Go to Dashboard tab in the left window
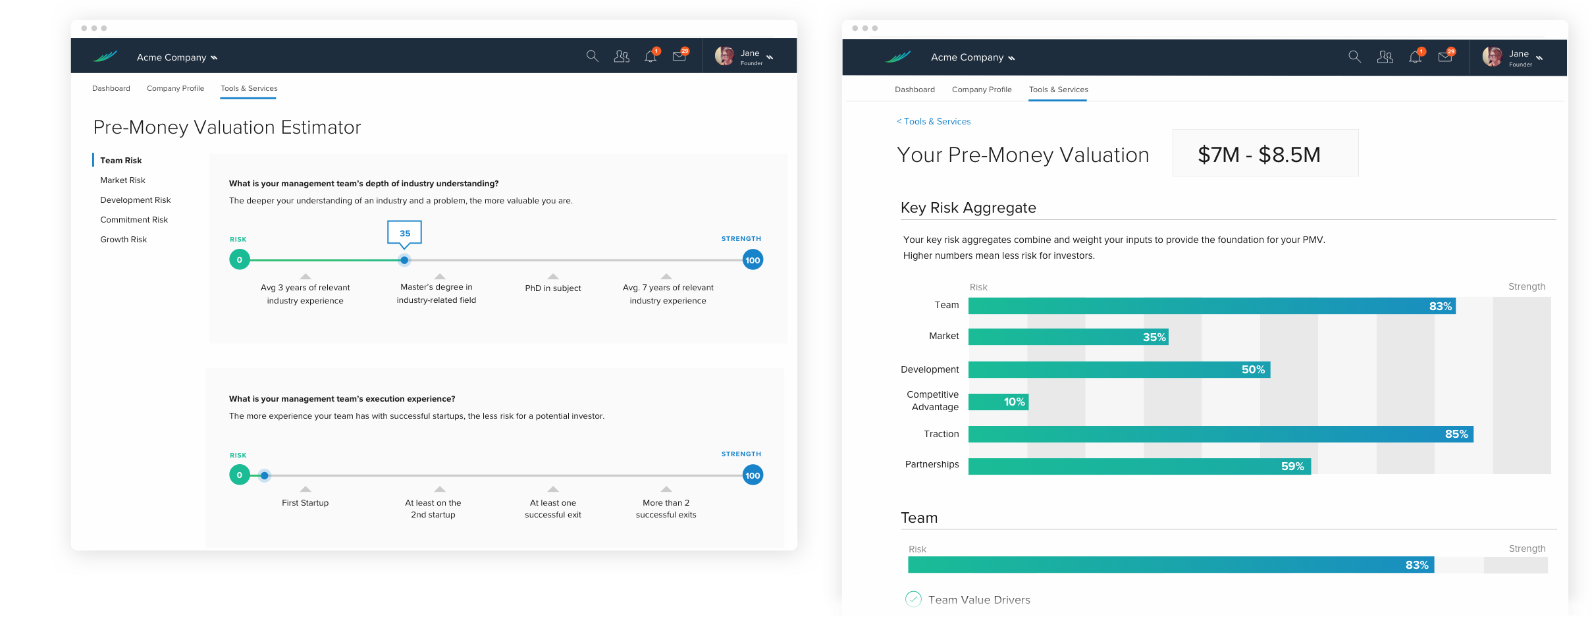This screenshot has height=636, width=1592. (111, 88)
